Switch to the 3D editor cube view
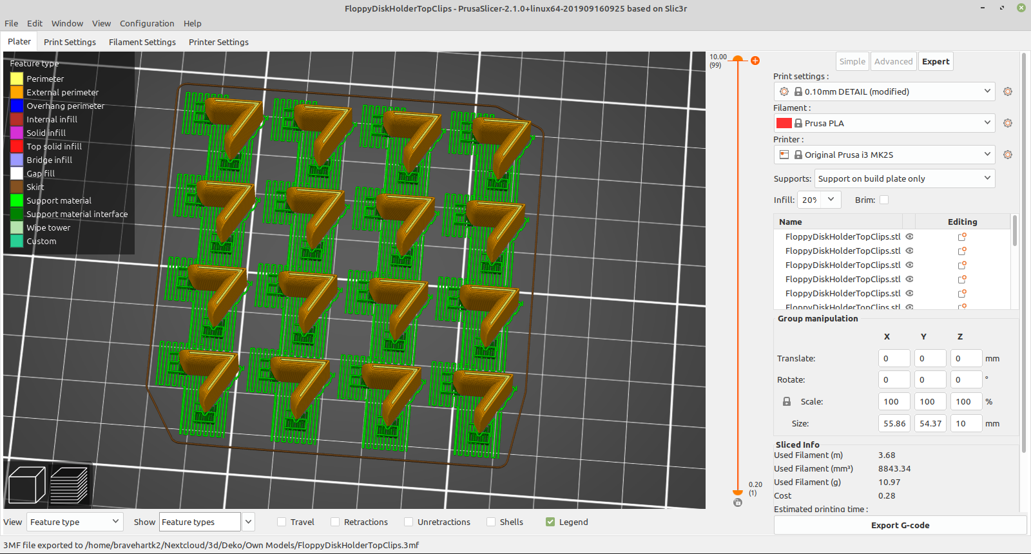This screenshot has height=554, width=1031. click(27, 484)
